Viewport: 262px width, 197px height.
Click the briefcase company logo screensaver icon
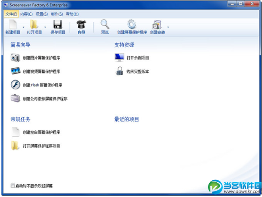(15, 98)
